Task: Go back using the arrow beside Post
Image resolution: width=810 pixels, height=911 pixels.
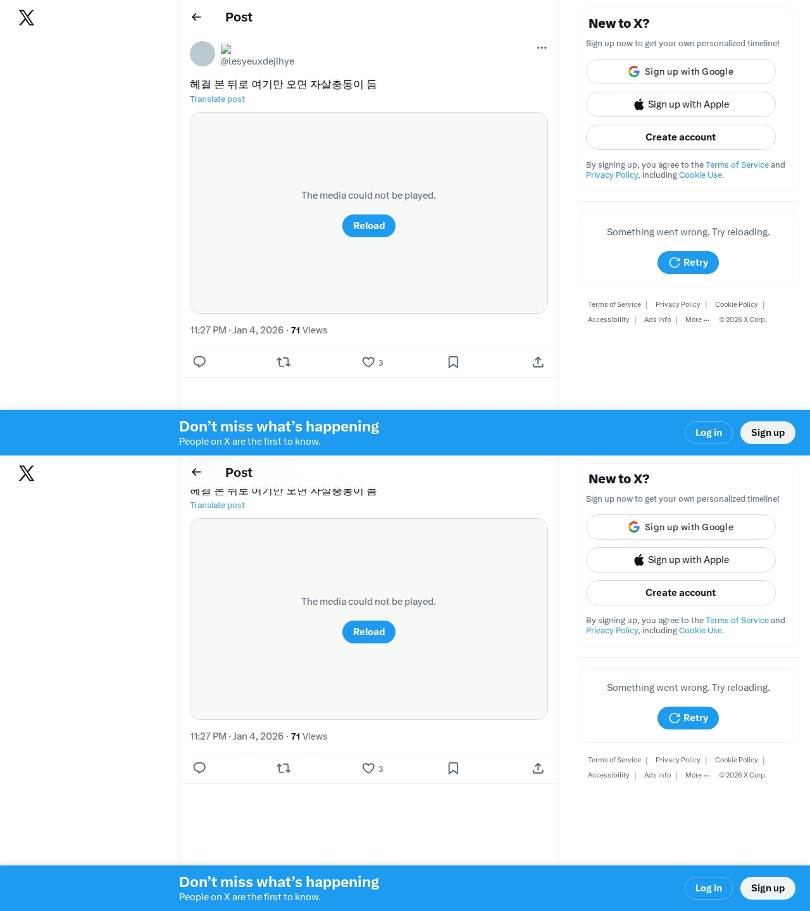Action: [x=196, y=17]
